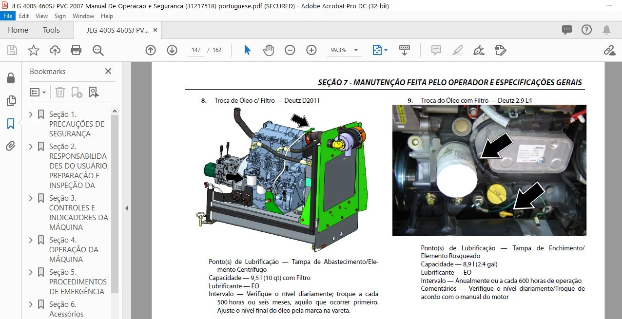Switch to the Tools tab

click(51, 30)
